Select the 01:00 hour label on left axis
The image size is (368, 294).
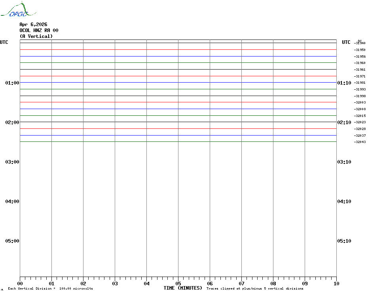click(x=12, y=83)
